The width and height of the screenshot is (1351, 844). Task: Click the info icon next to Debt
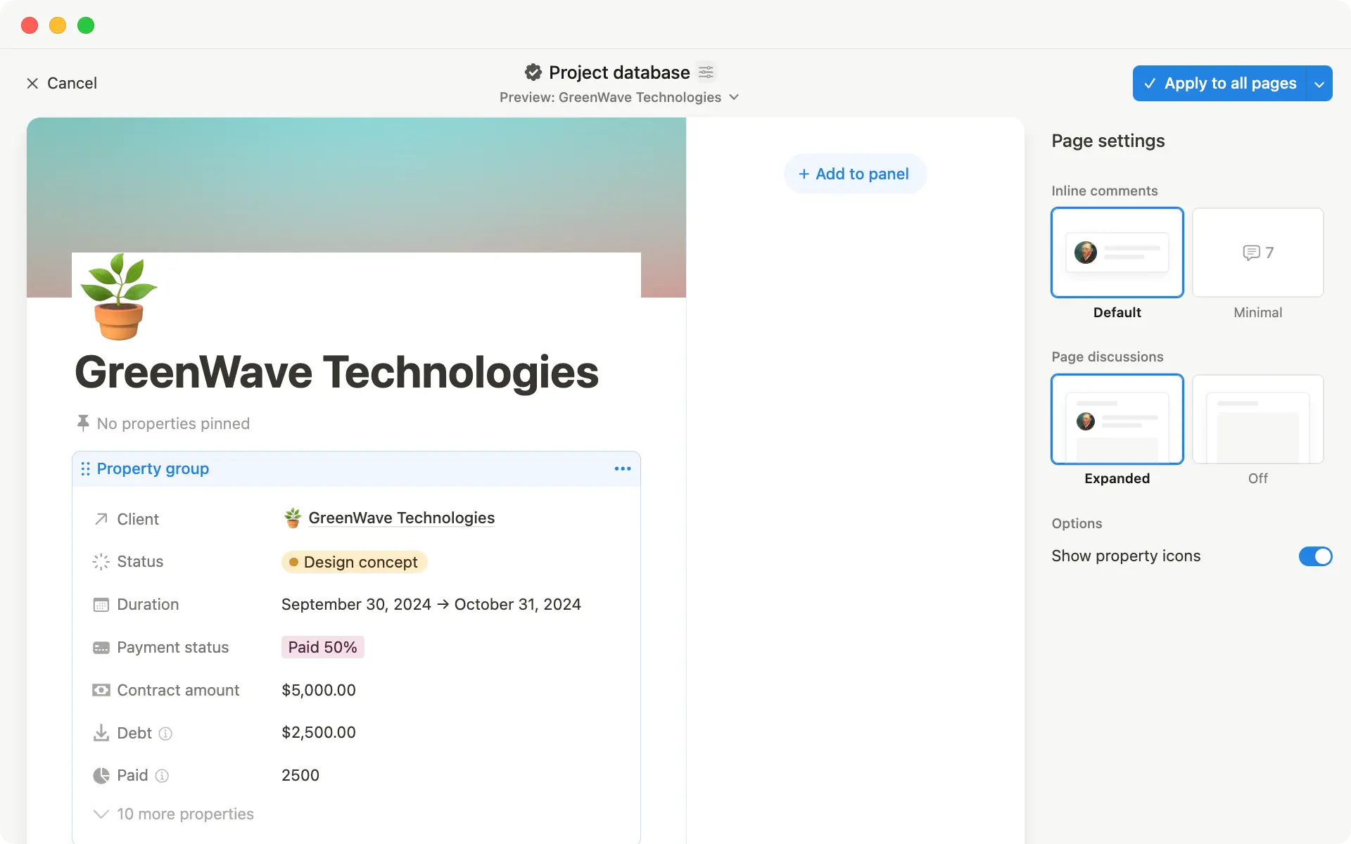tap(165, 733)
